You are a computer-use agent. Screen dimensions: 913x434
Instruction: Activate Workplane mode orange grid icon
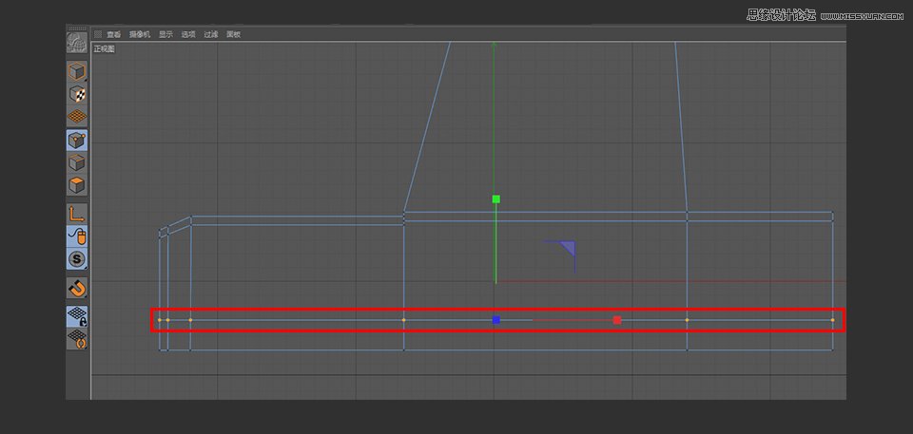77,116
